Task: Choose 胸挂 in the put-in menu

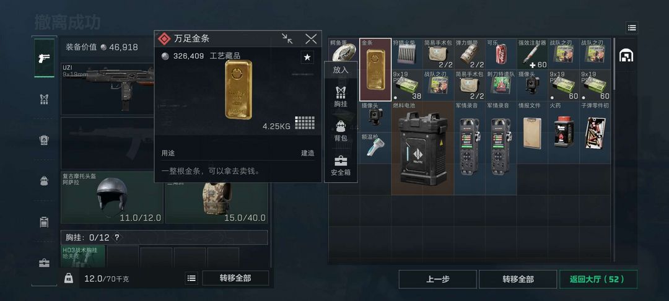Action: (x=341, y=97)
